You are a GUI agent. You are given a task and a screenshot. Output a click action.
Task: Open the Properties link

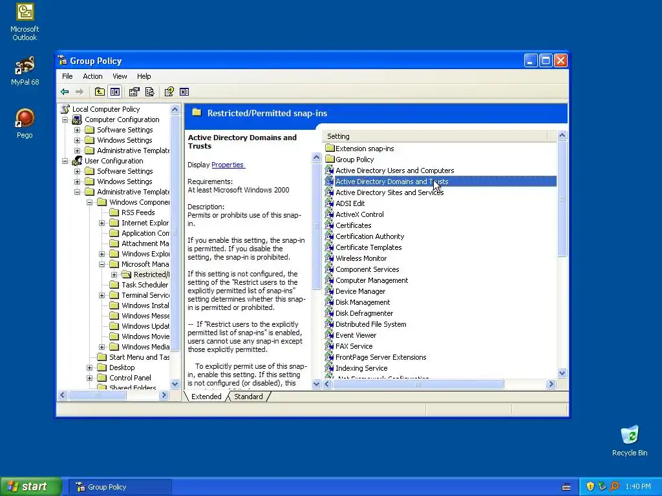point(228,165)
